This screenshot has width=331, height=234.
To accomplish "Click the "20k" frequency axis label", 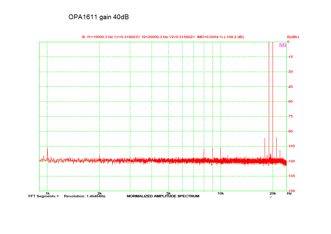I will 273,193.
